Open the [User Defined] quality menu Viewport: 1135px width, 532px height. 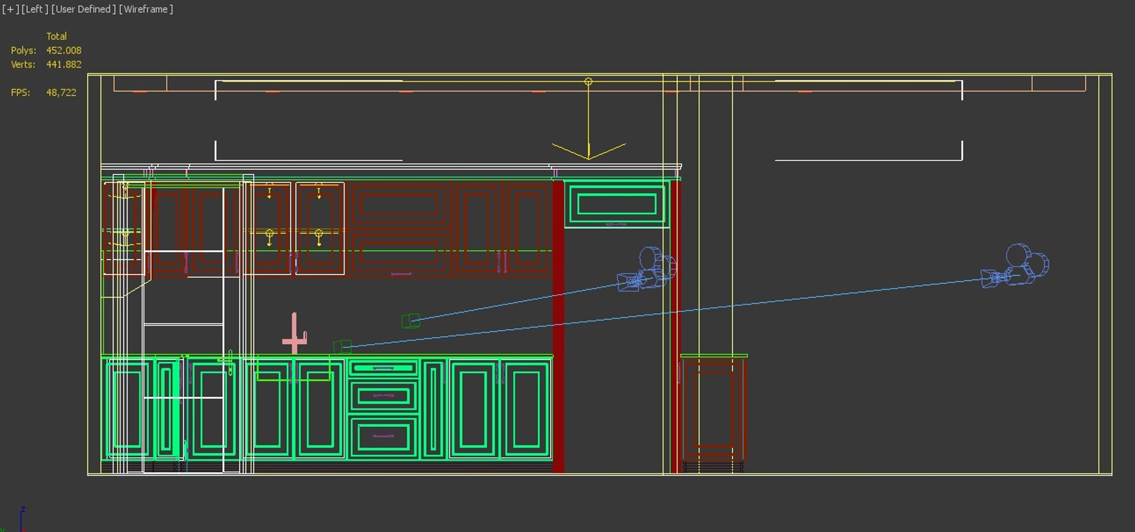(83, 9)
